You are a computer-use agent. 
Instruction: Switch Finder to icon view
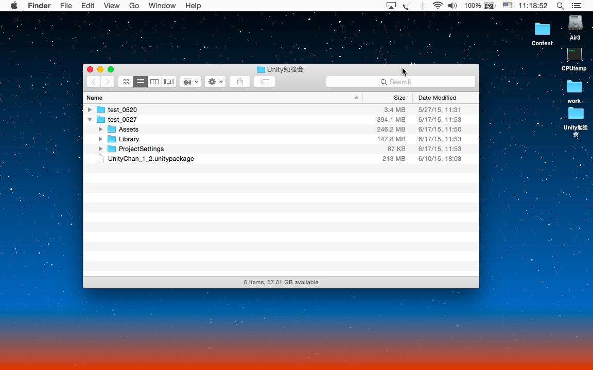click(x=126, y=82)
